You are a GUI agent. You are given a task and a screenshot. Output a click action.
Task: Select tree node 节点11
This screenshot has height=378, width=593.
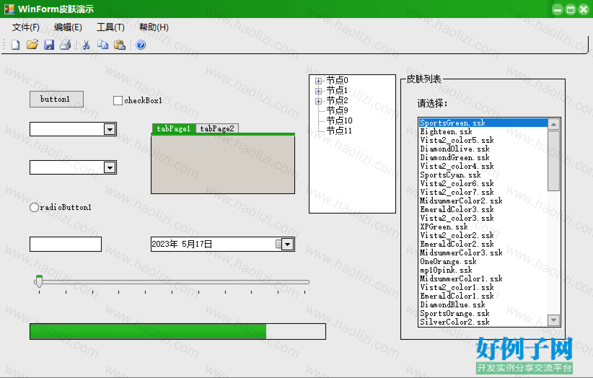click(339, 131)
